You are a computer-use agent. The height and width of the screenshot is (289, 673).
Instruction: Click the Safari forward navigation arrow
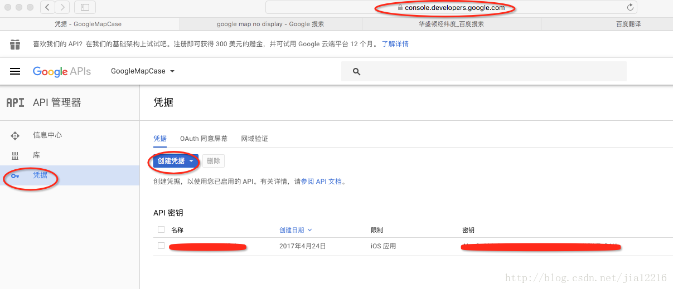tap(62, 7)
